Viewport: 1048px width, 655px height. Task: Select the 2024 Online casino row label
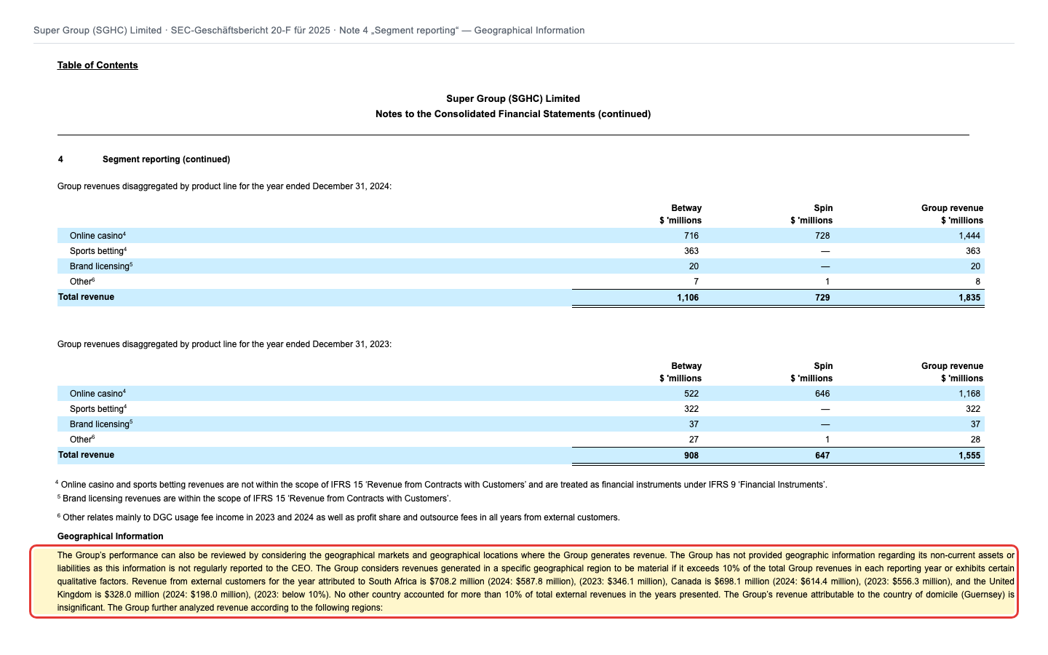pyautogui.click(x=98, y=236)
